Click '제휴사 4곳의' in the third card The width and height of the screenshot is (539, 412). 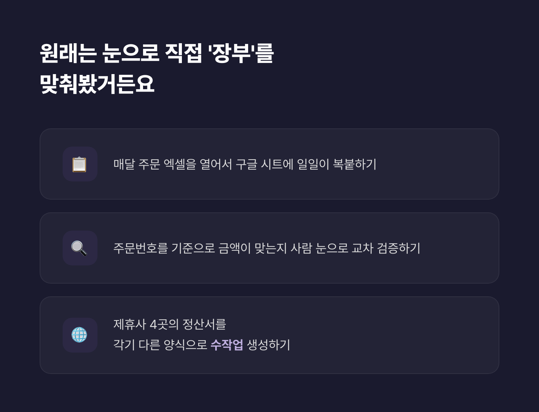coord(146,324)
